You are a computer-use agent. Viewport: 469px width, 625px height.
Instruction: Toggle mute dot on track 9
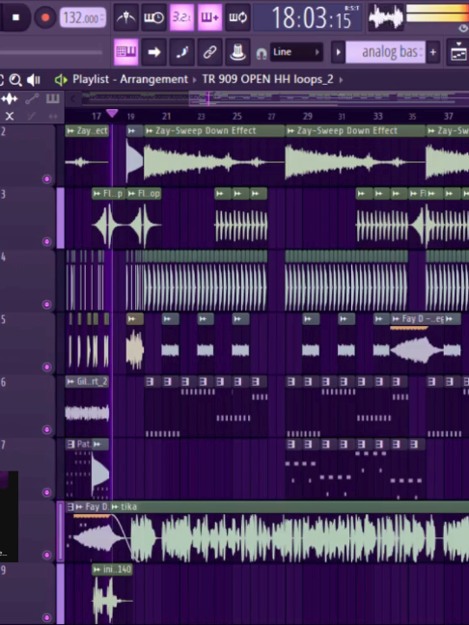[x=46, y=617]
